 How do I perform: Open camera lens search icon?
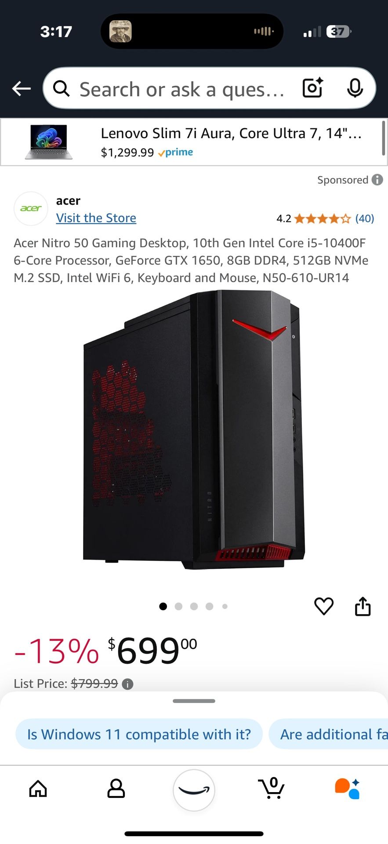coord(313,88)
